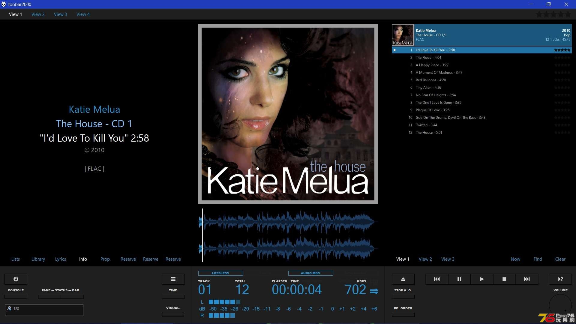Screen dimensions: 576x324
Task: Click the playback order arrow beside 702 kbps
Action: point(374,291)
